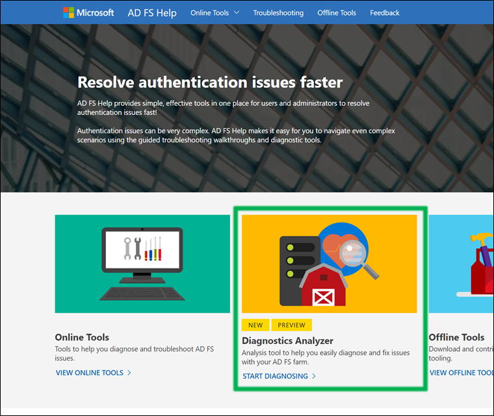Click the Microsoft logo in header

[88, 12]
